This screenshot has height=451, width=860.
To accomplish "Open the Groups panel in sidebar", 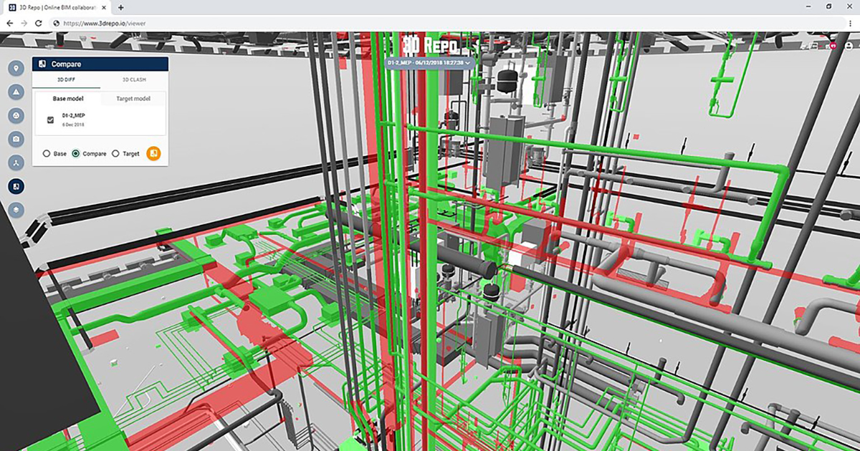I will click(16, 115).
